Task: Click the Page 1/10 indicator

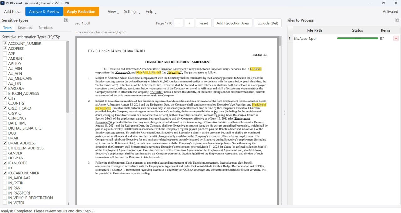Action: (164, 23)
